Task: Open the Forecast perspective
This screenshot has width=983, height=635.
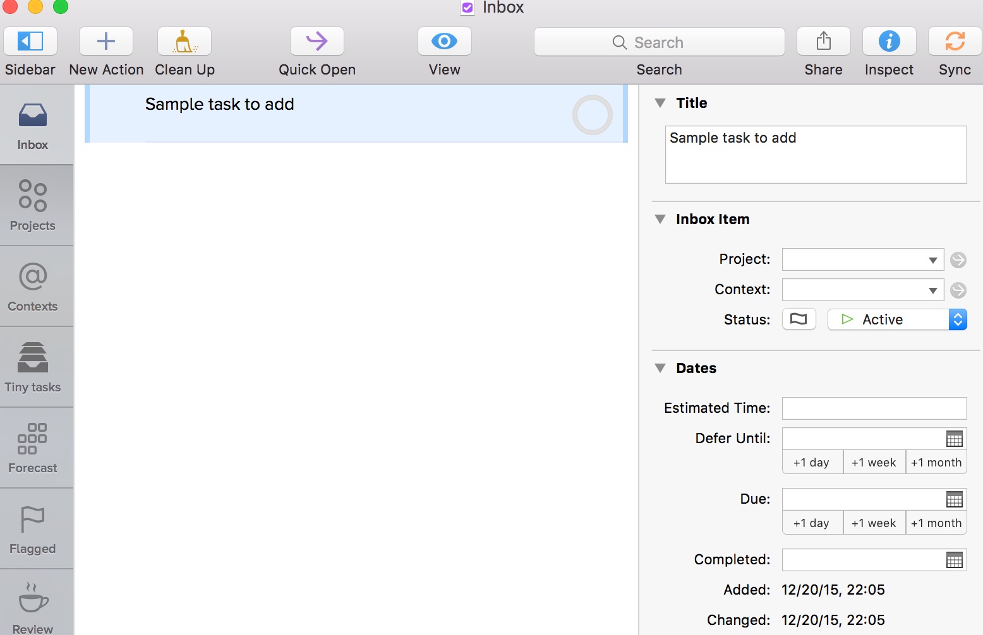Action: [33, 448]
